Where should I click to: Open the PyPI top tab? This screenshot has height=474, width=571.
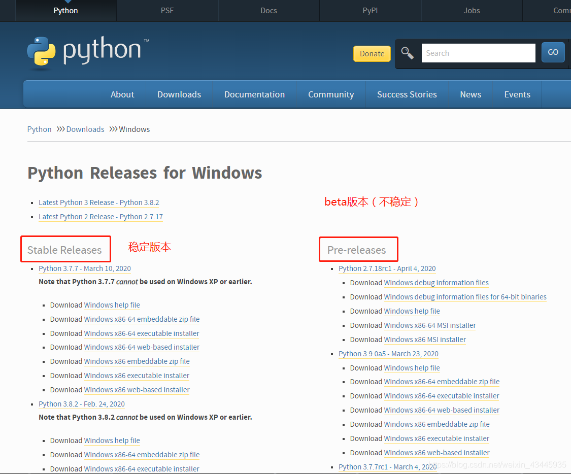(x=370, y=11)
